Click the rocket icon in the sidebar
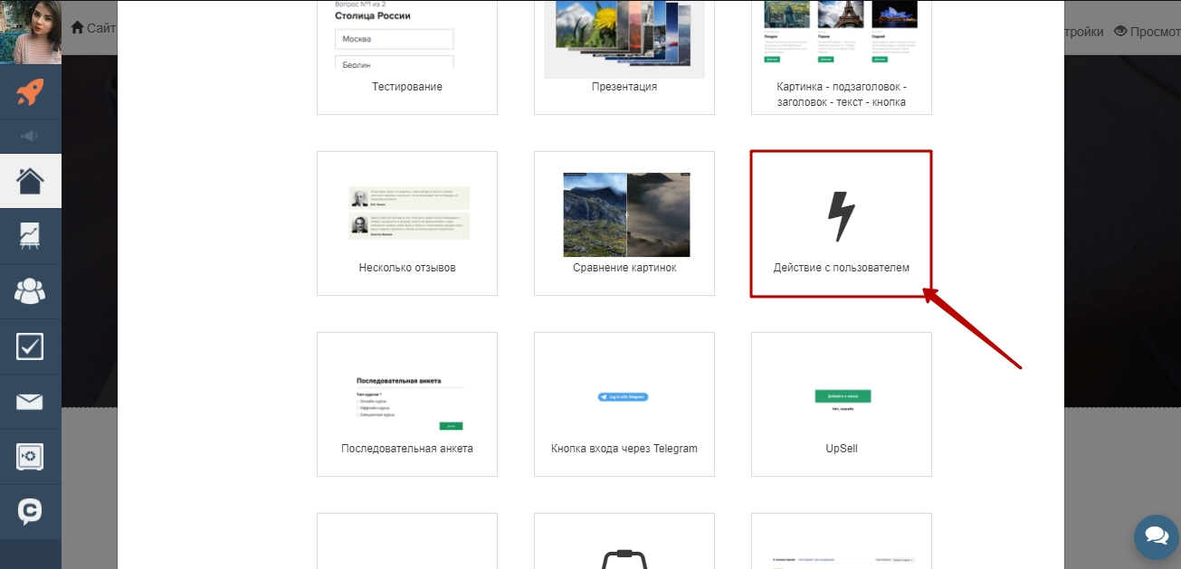Screen dimensions: 1181x569 coord(30,91)
